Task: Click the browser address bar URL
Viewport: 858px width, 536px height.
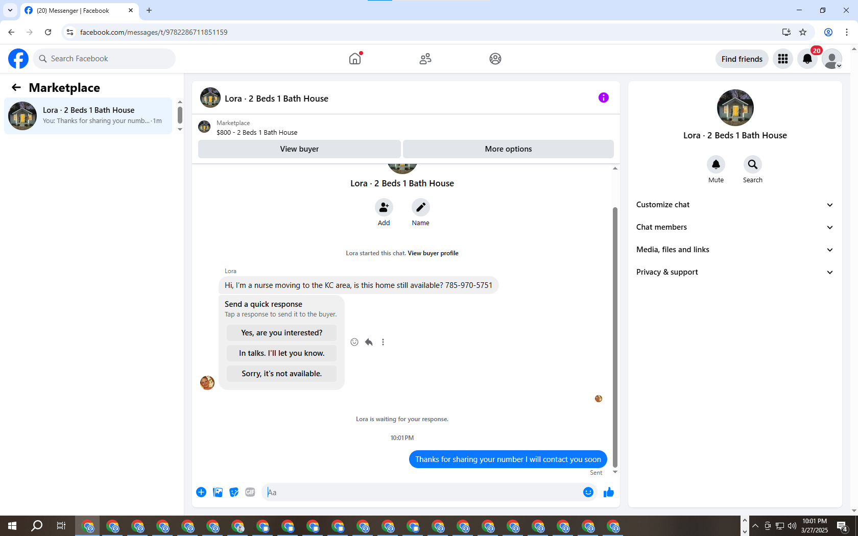Action: point(154,32)
